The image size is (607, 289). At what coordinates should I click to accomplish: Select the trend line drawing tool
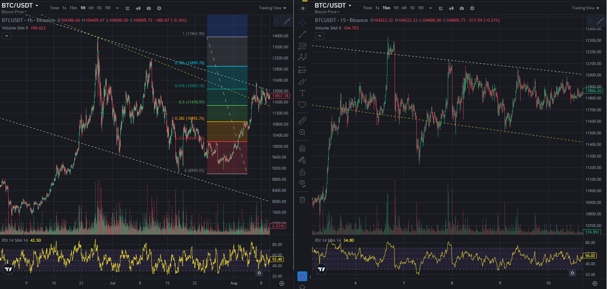tap(302, 34)
